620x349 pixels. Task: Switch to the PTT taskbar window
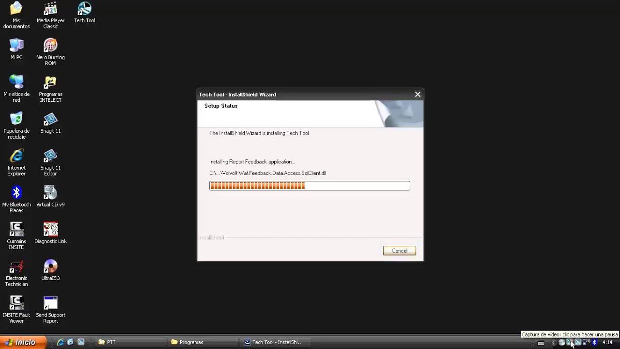point(130,342)
